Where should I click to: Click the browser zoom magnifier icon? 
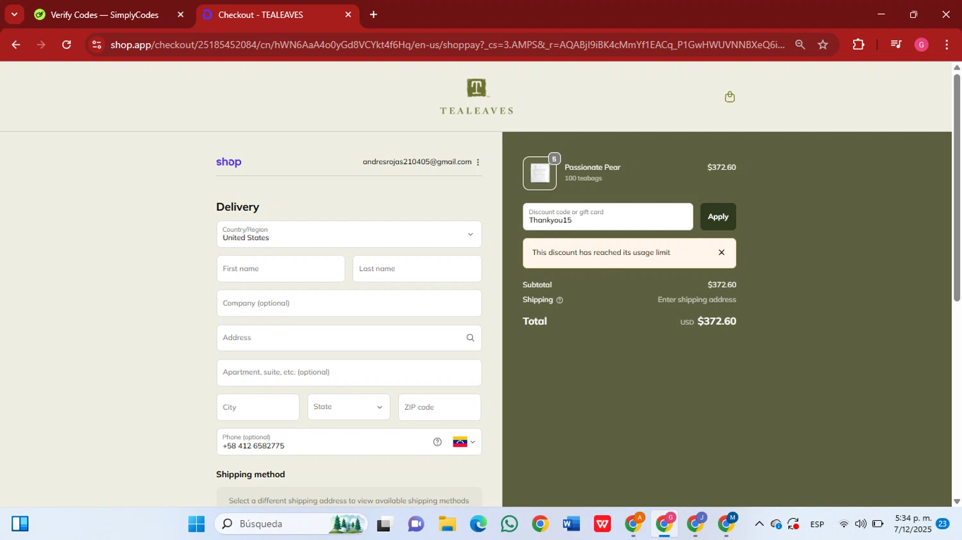click(x=800, y=45)
